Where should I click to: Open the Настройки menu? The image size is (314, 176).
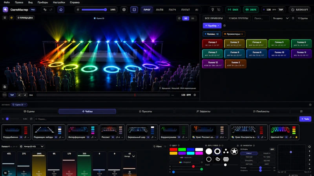59,2
